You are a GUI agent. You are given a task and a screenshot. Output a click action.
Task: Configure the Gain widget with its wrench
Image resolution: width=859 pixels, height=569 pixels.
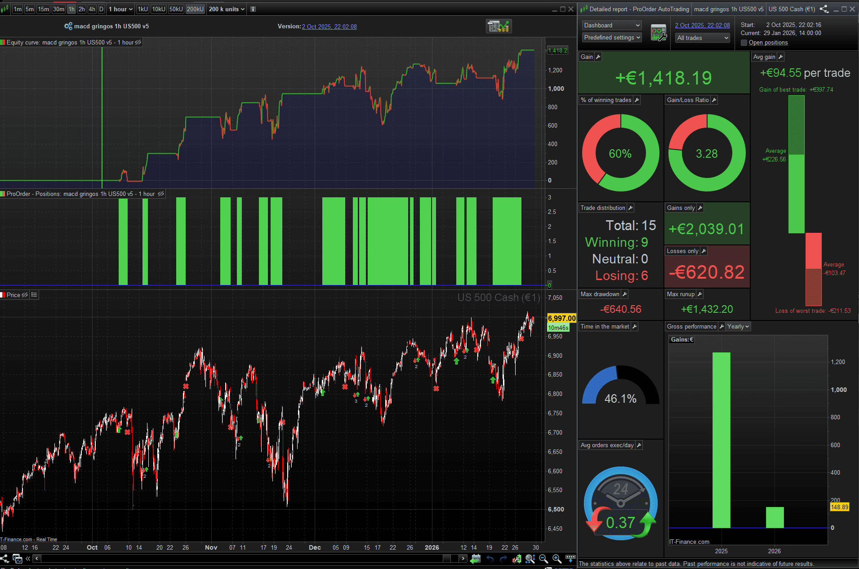tap(598, 57)
